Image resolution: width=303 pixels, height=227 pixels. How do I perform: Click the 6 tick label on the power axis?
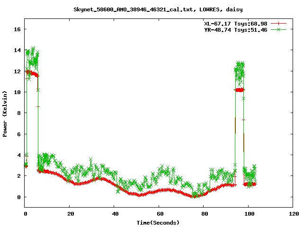click(x=19, y=134)
